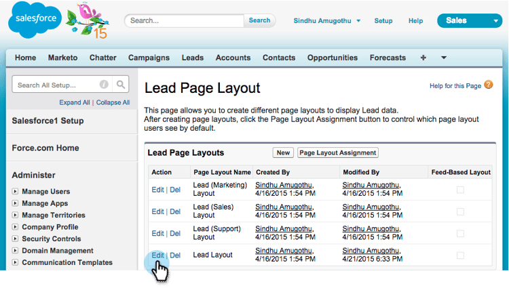509x288 pixels.
Task: Edit the Lead (Marketing) Layout
Action: coord(157,190)
